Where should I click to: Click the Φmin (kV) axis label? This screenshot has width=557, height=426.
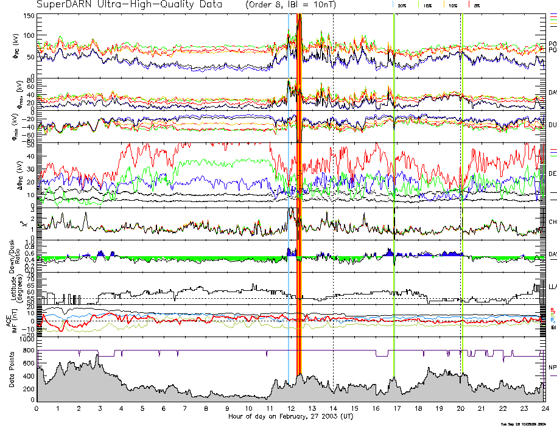[16, 127]
